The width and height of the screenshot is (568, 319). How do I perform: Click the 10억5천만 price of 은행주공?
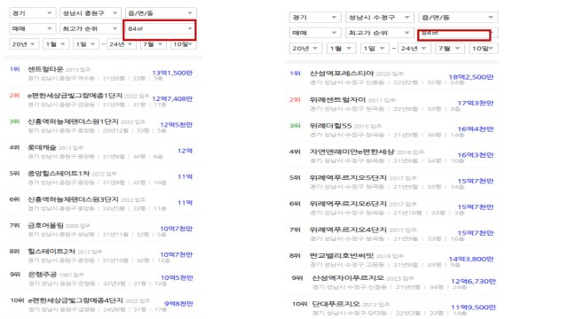177,277
